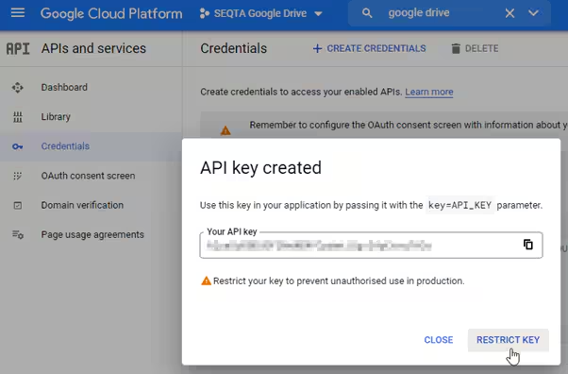The image size is (568, 374).
Task: Select the Credentials sidebar item
Action: [91, 146]
